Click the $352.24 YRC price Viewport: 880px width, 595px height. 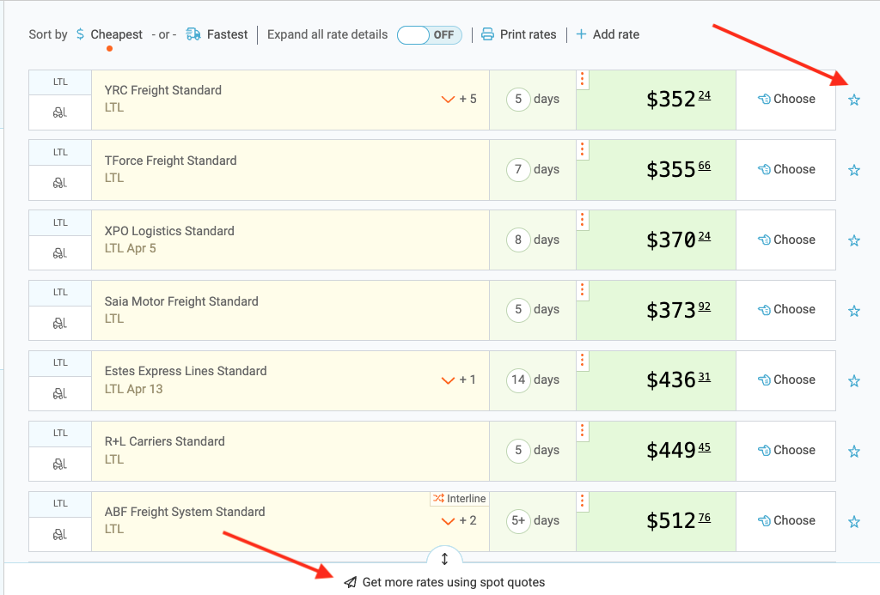click(678, 100)
